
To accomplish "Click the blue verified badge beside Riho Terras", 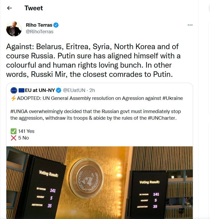I will pyautogui.click(x=56, y=25).
